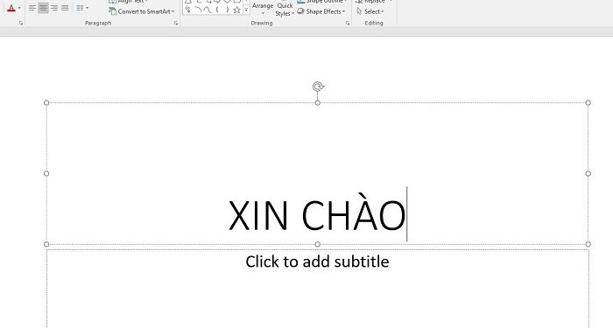The width and height of the screenshot is (613, 328).
Task: Align text right in paragraph group
Action: coord(54,8)
